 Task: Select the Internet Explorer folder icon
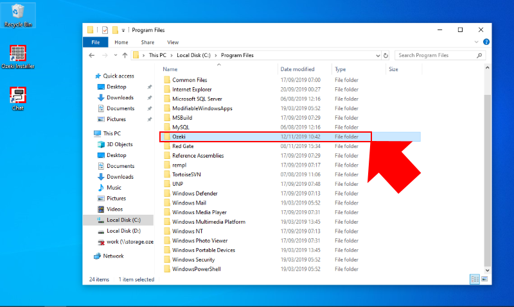coord(167,89)
